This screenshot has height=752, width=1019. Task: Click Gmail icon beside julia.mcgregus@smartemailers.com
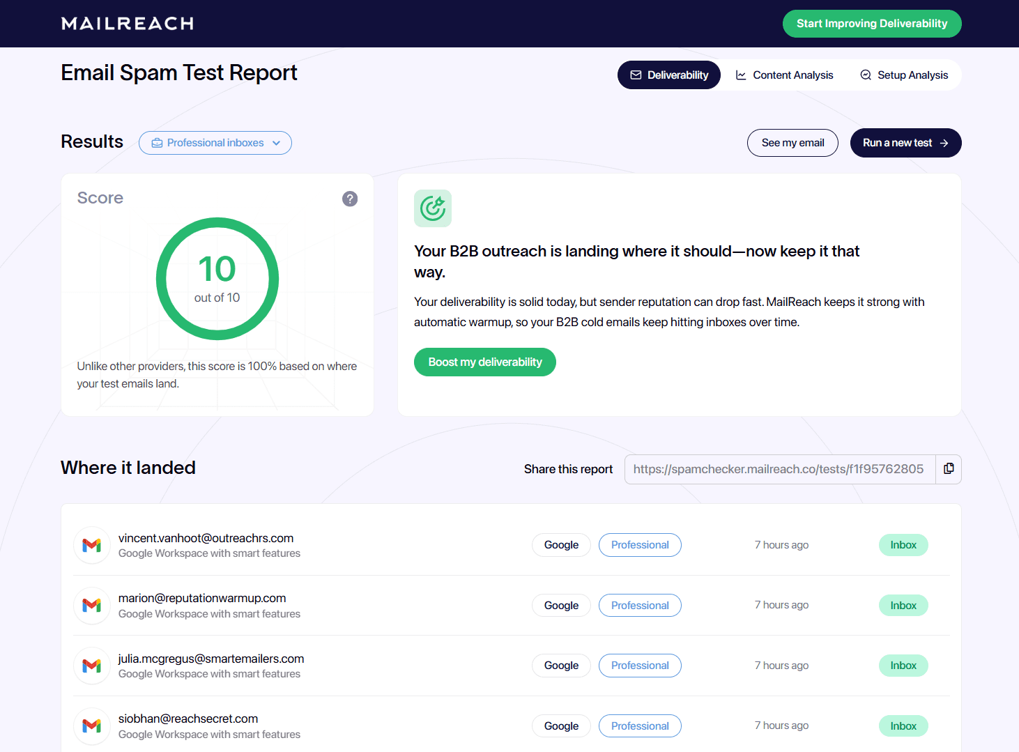92,666
